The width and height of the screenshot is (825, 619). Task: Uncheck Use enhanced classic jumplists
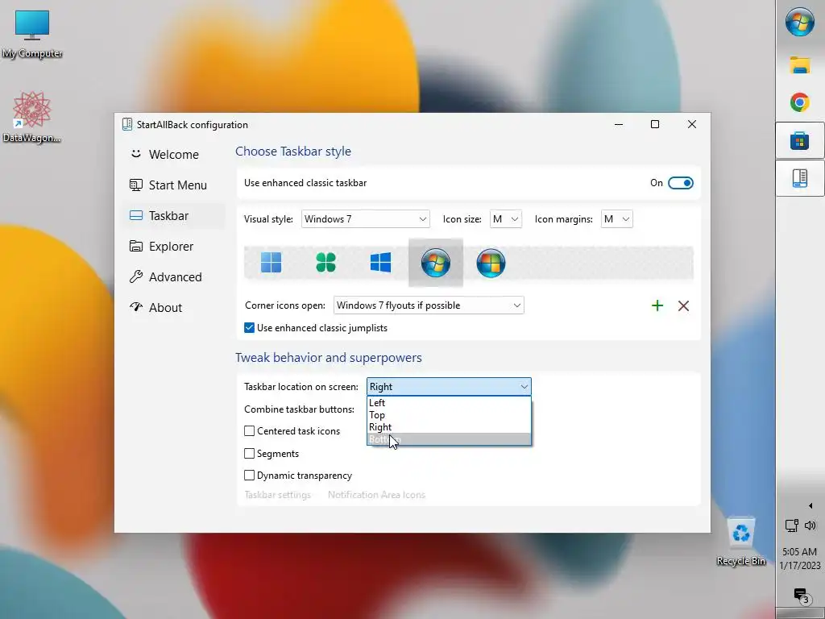pyautogui.click(x=250, y=328)
